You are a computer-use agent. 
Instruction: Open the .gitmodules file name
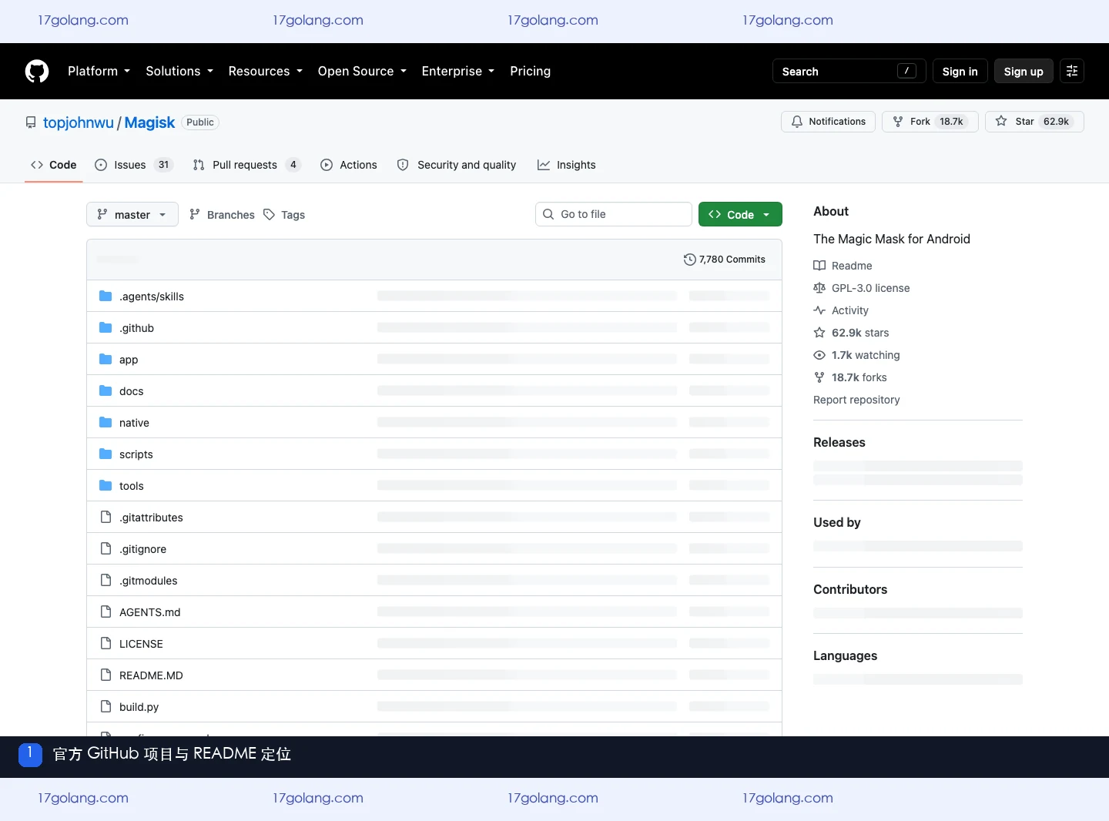[x=149, y=581]
